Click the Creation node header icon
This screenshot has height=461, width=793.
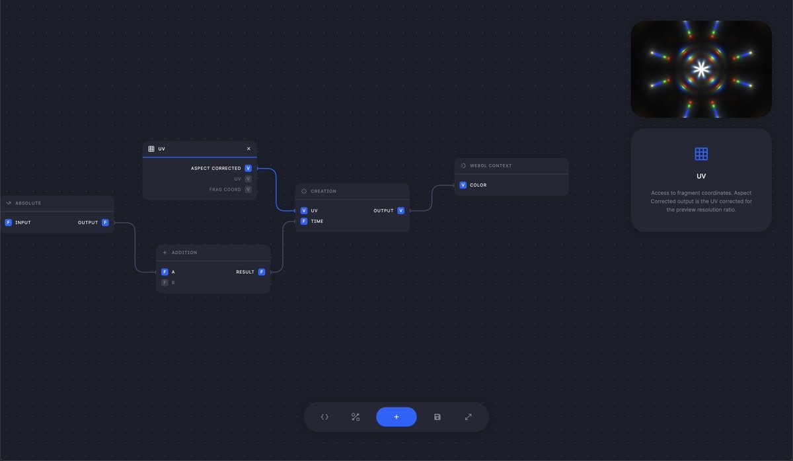pyautogui.click(x=304, y=191)
